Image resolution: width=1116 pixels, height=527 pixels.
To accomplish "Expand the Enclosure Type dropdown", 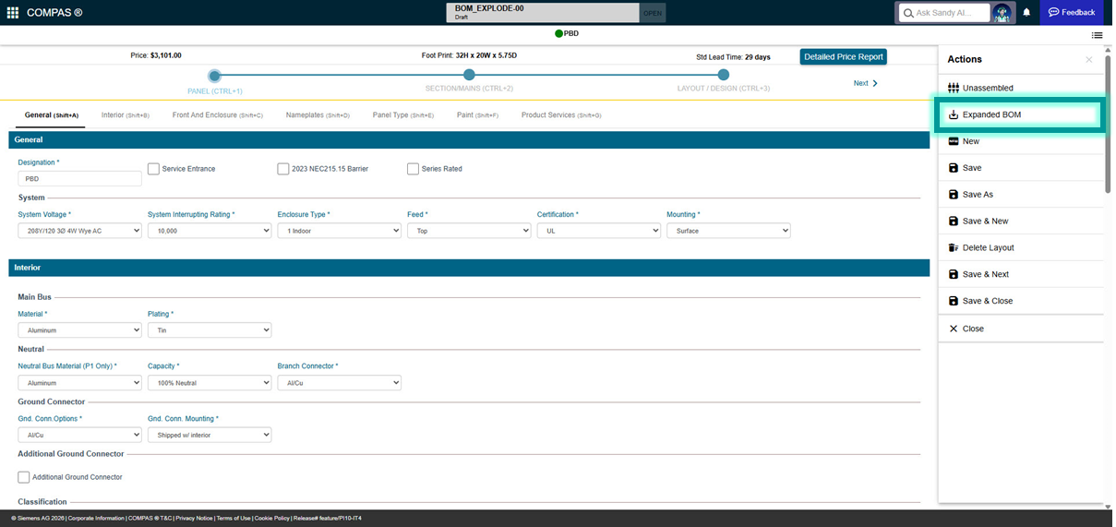I will click(339, 231).
